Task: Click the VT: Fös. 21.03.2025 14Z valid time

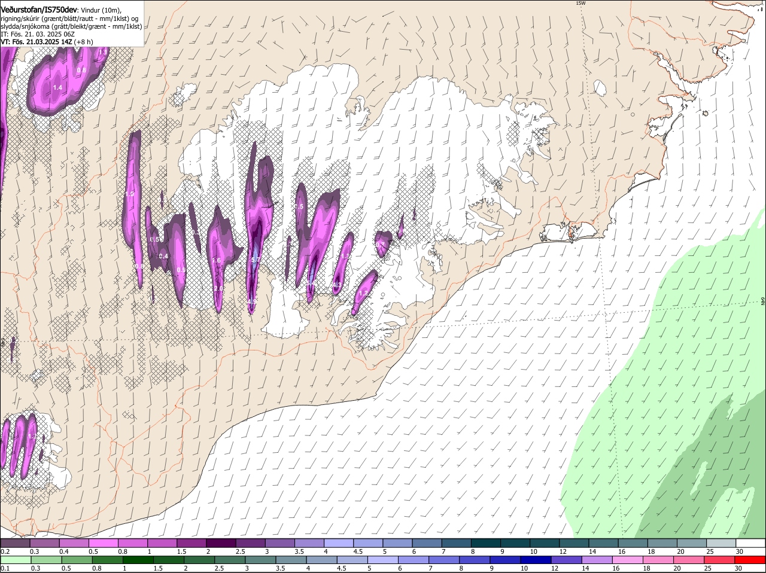Action: point(35,42)
